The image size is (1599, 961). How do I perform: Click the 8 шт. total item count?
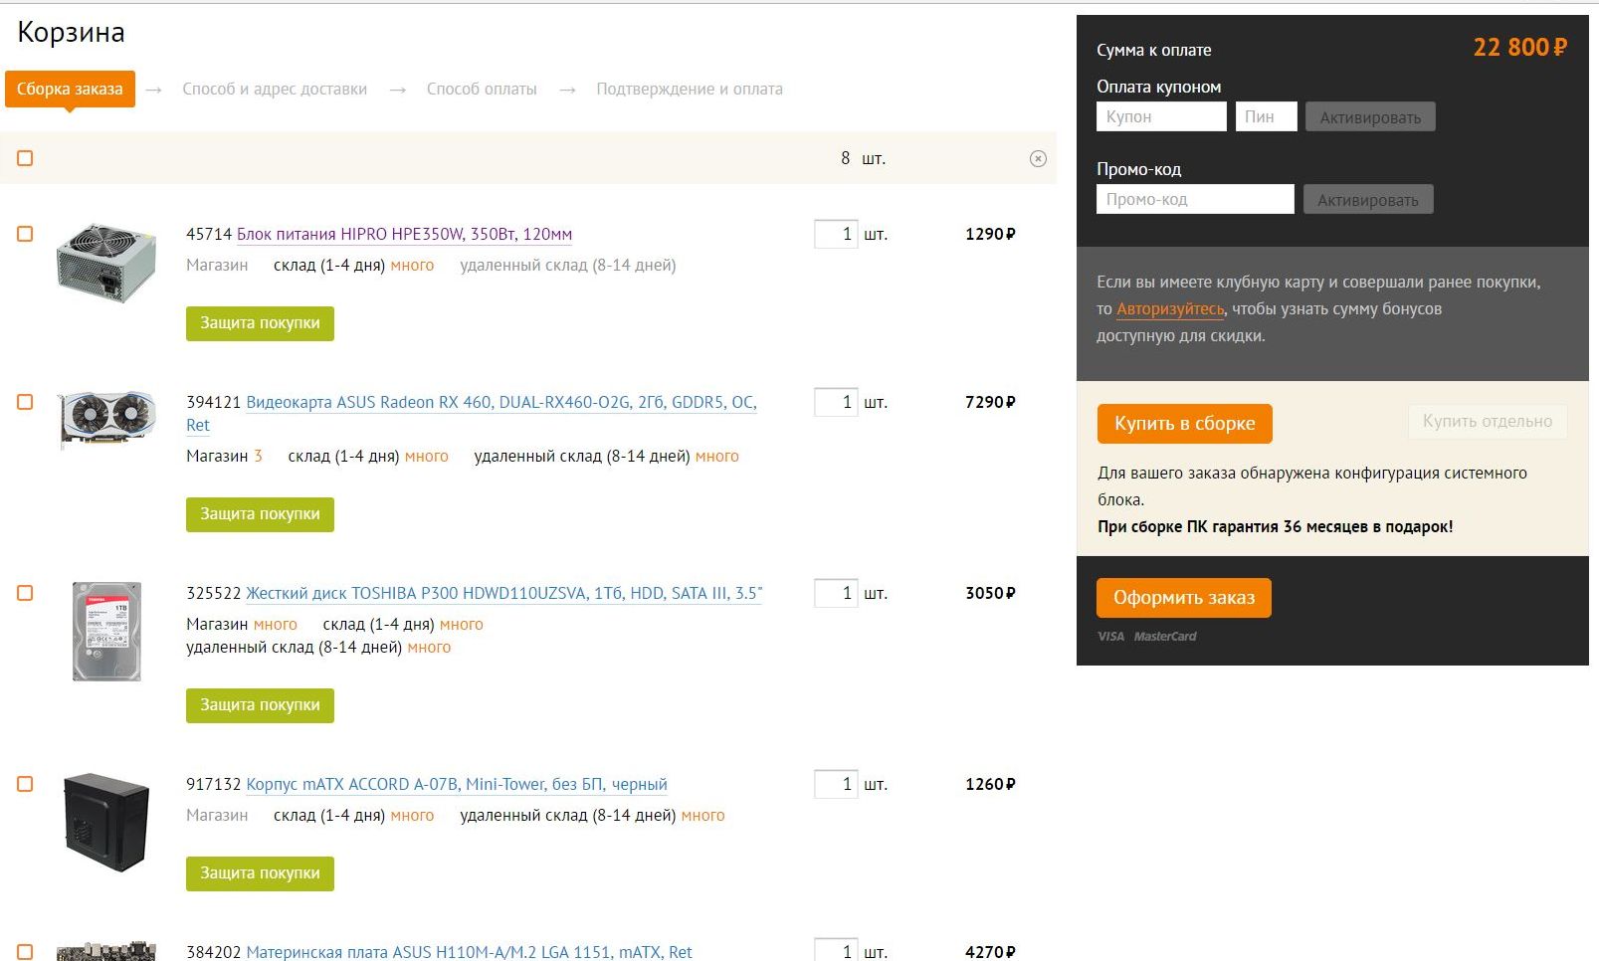pos(863,158)
